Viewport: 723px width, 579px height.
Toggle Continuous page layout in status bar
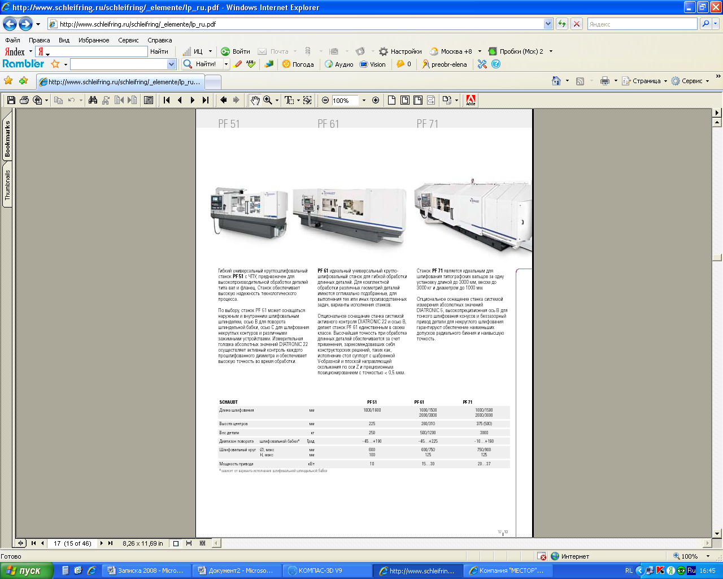click(x=189, y=543)
